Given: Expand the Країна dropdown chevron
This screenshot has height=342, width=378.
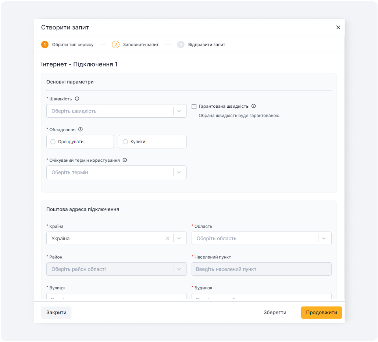Looking at the screenshot, I should pyautogui.click(x=179, y=238).
